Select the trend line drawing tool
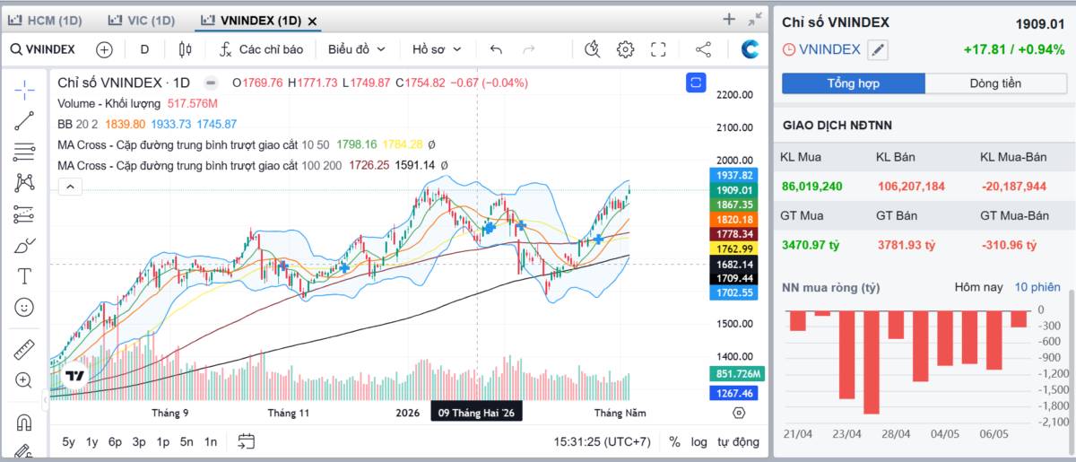Image resolution: width=1076 pixels, height=462 pixels. 24,120
